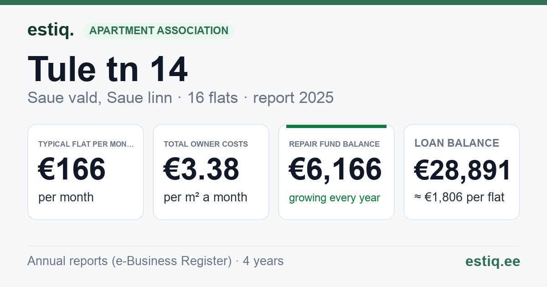Click the estiq. logo
Screen dimensions: 547x287
pyautogui.click(x=51, y=31)
